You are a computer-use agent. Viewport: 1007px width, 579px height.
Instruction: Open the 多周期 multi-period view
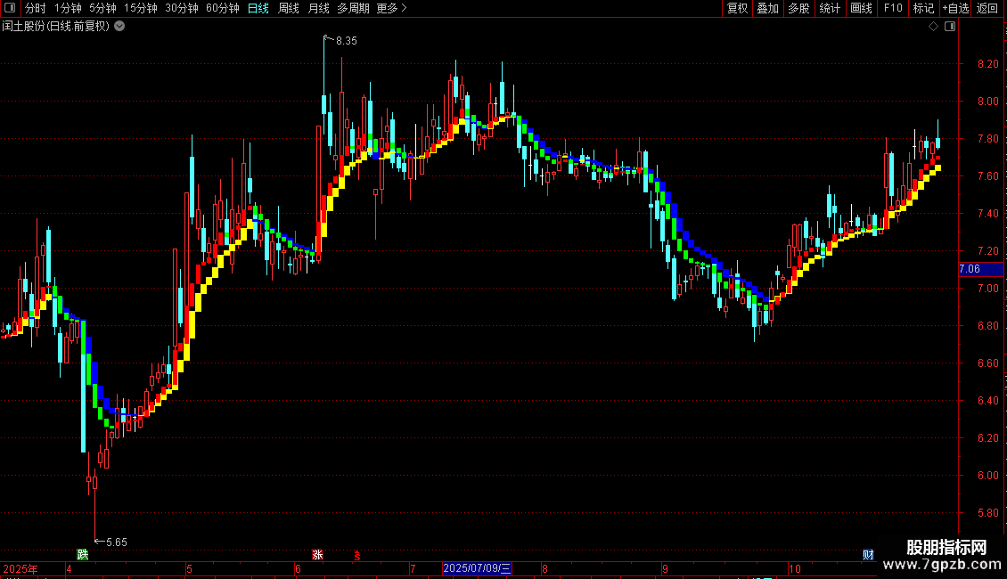[x=353, y=8]
